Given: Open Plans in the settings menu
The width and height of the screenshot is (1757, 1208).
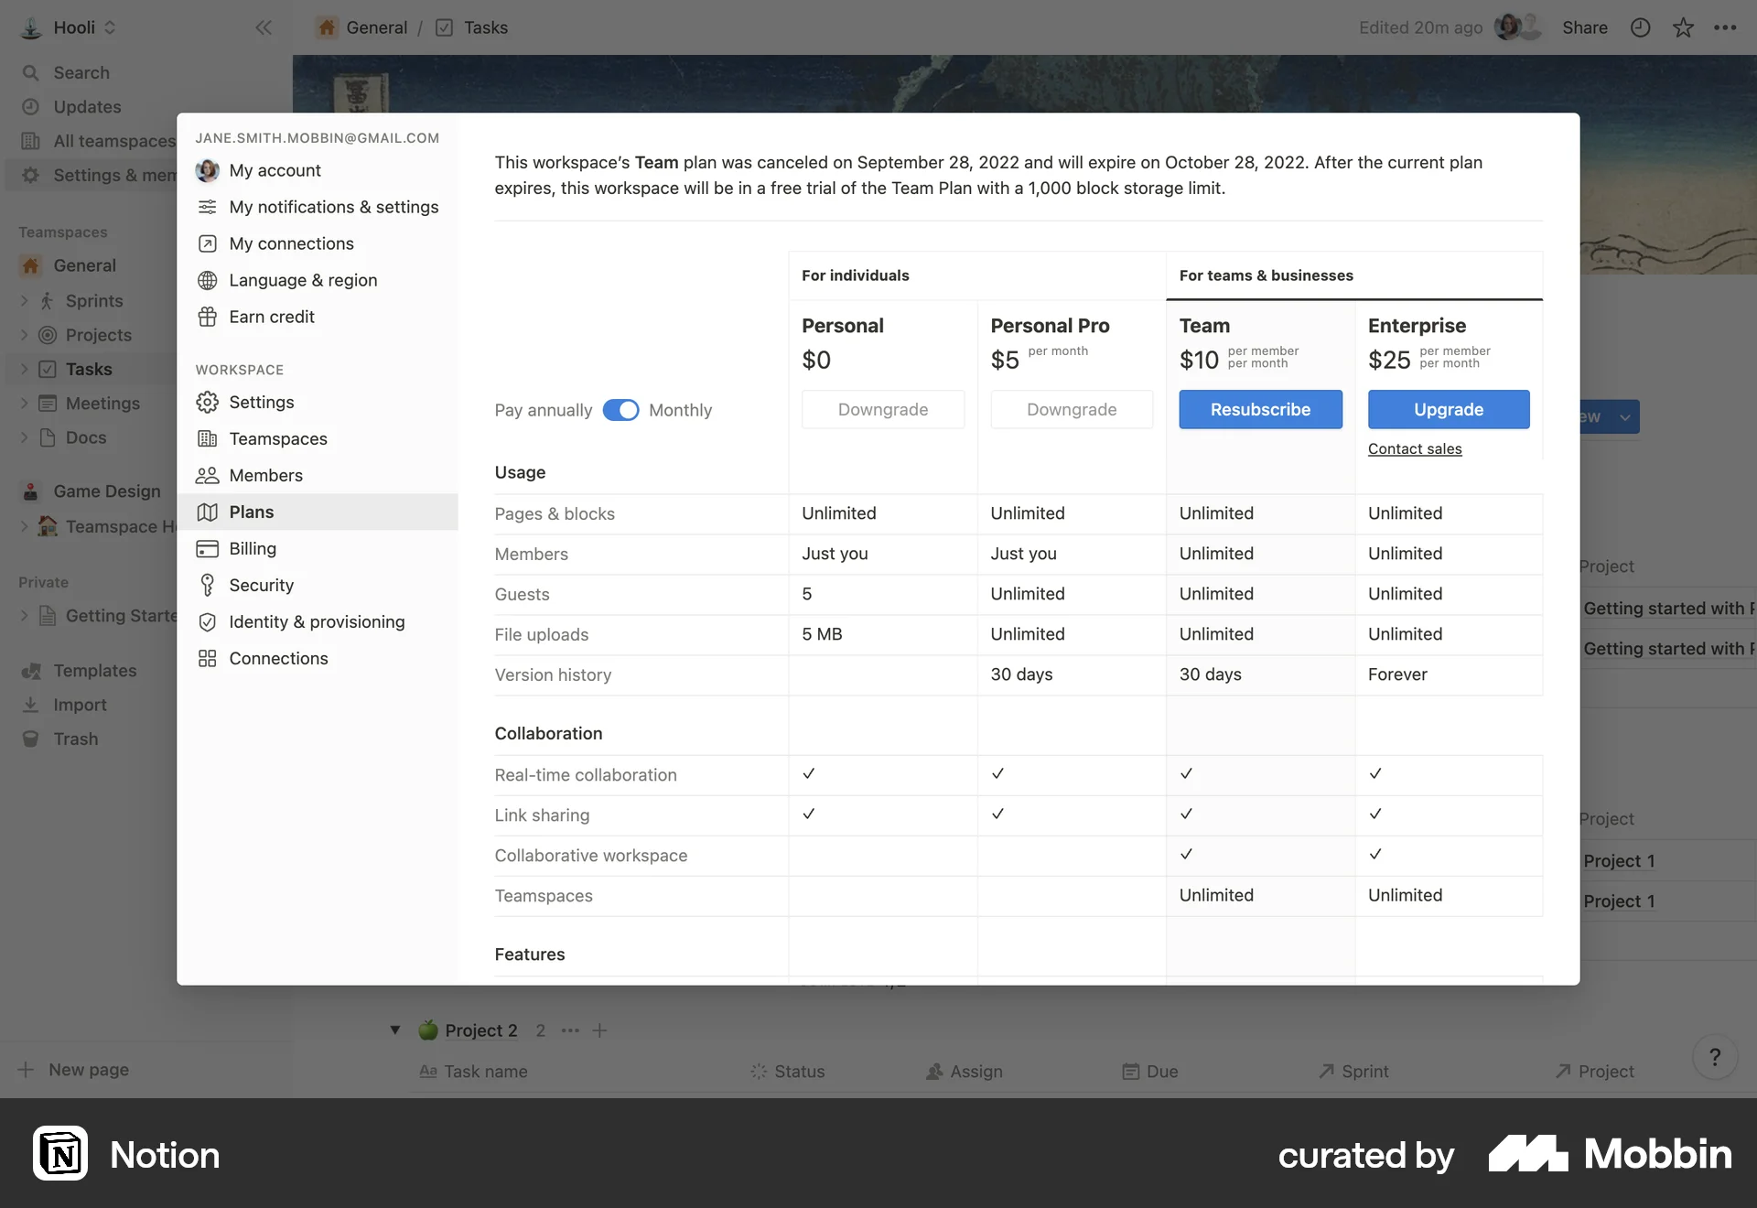Looking at the screenshot, I should coord(251,512).
